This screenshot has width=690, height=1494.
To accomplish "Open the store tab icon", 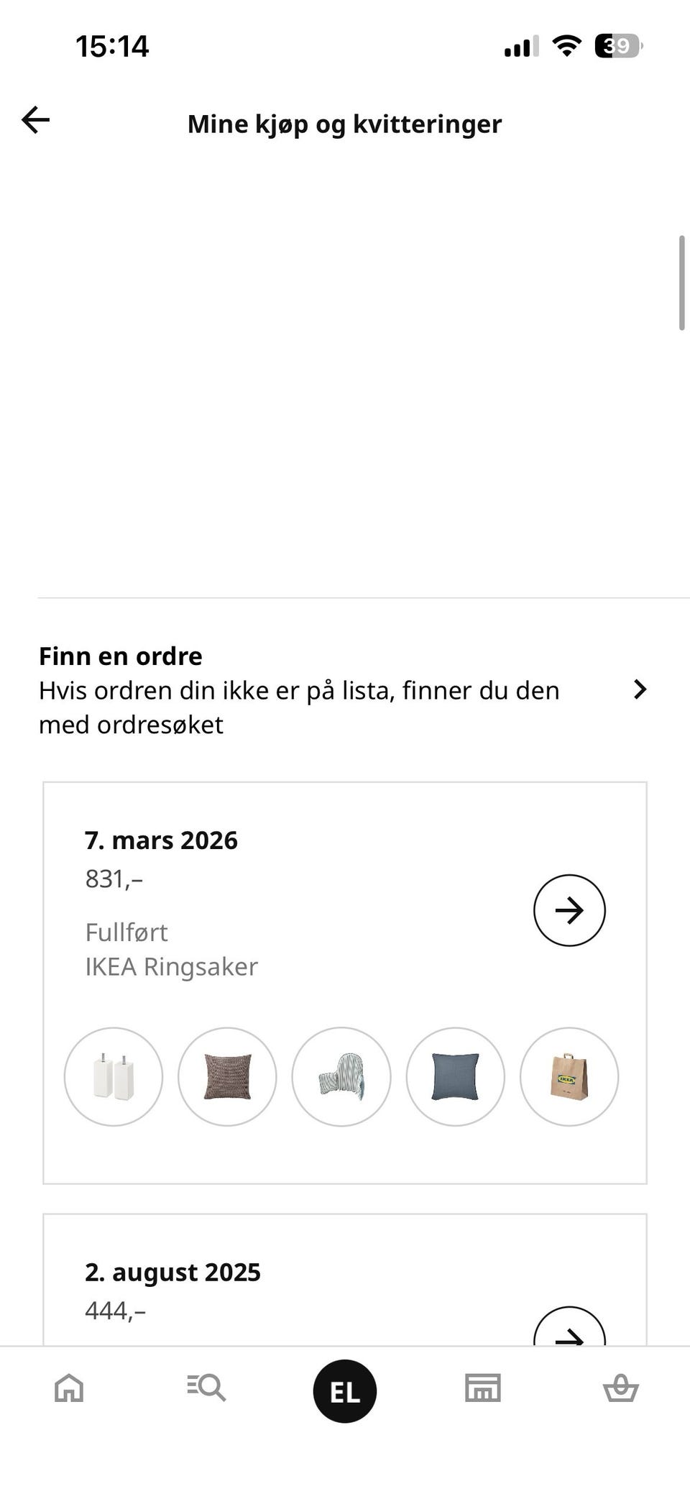I will (x=482, y=1388).
